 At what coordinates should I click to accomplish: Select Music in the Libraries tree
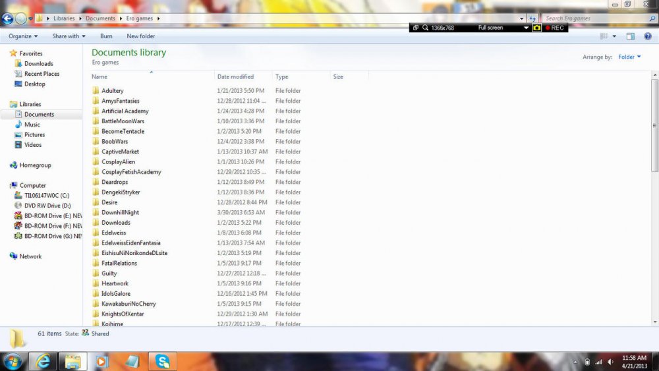(x=32, y=125)
